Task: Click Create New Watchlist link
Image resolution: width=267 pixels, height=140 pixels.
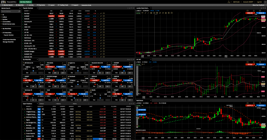Action: pos(9,39)
